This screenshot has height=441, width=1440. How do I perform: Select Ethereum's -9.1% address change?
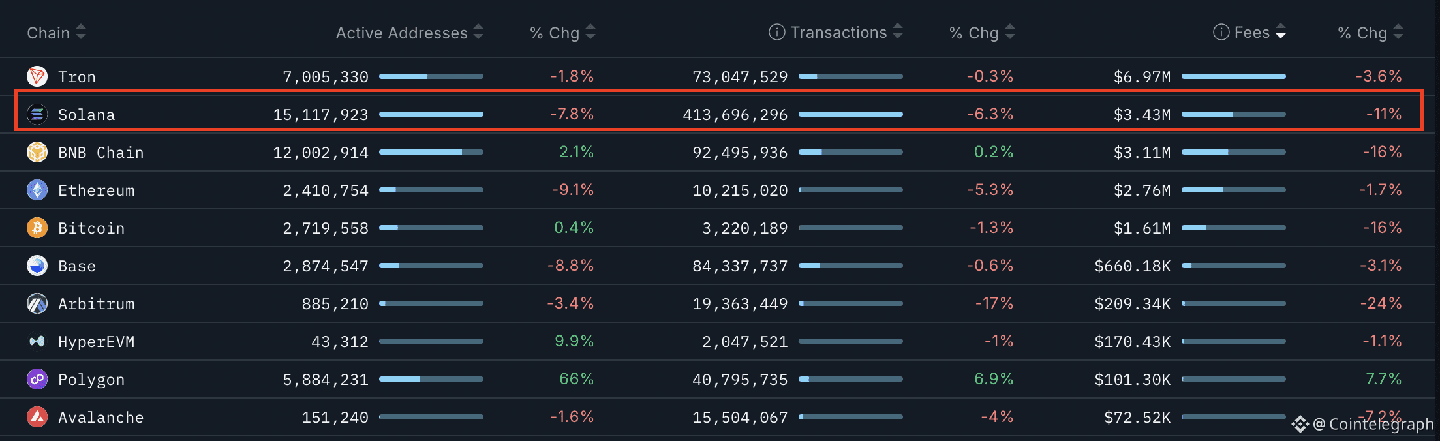point(573,190)
